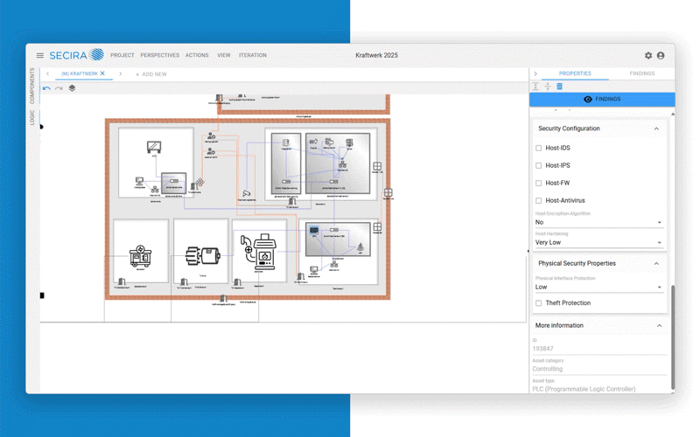Select the HMI screen icon in the control room
The width and height of the screenshot is (700, 437).
coord(154,146)
